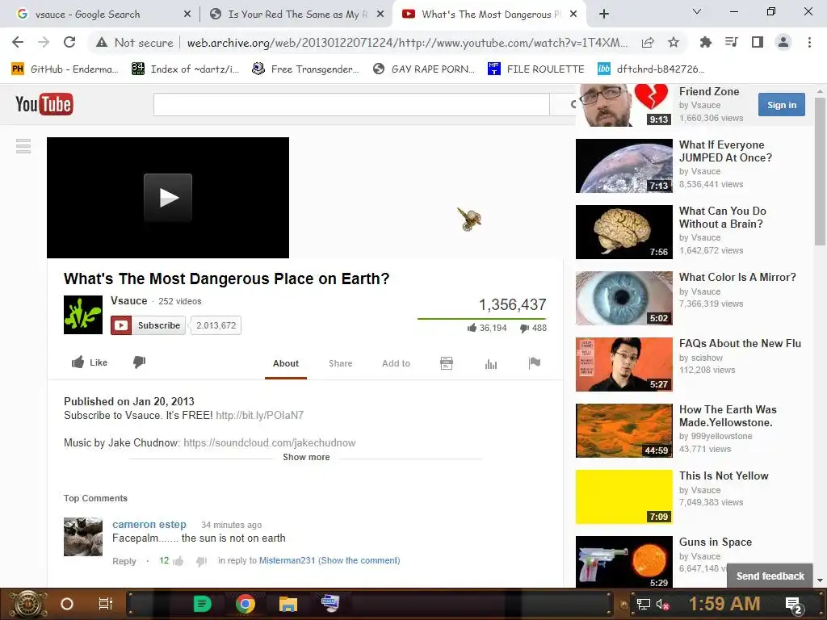Click the Not secure warning icon
This screenshot has height=620, width=827.
tap(102, 43)
